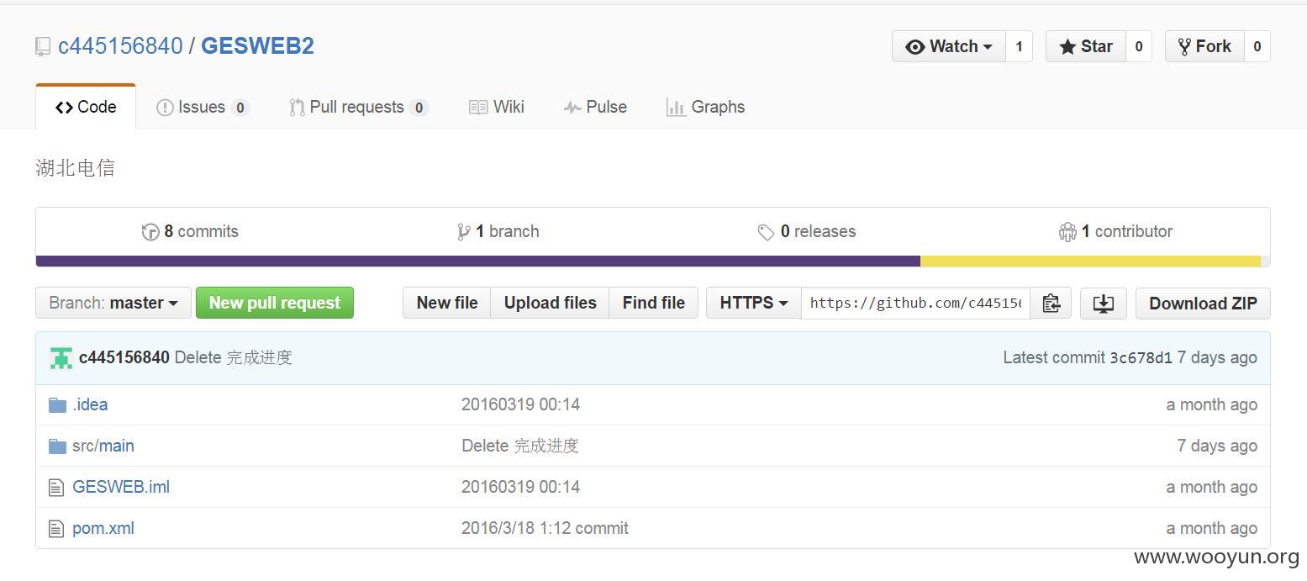
Task: Click the clone URL input field
Action: pos(916,304)
